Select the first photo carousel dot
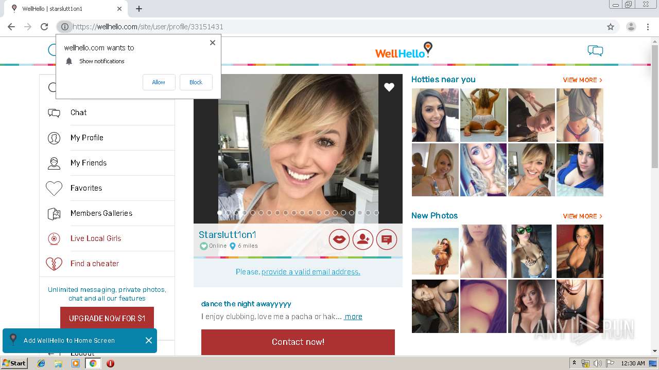The width and height of the screenshot is (659, 370). [x=220, y=212]
